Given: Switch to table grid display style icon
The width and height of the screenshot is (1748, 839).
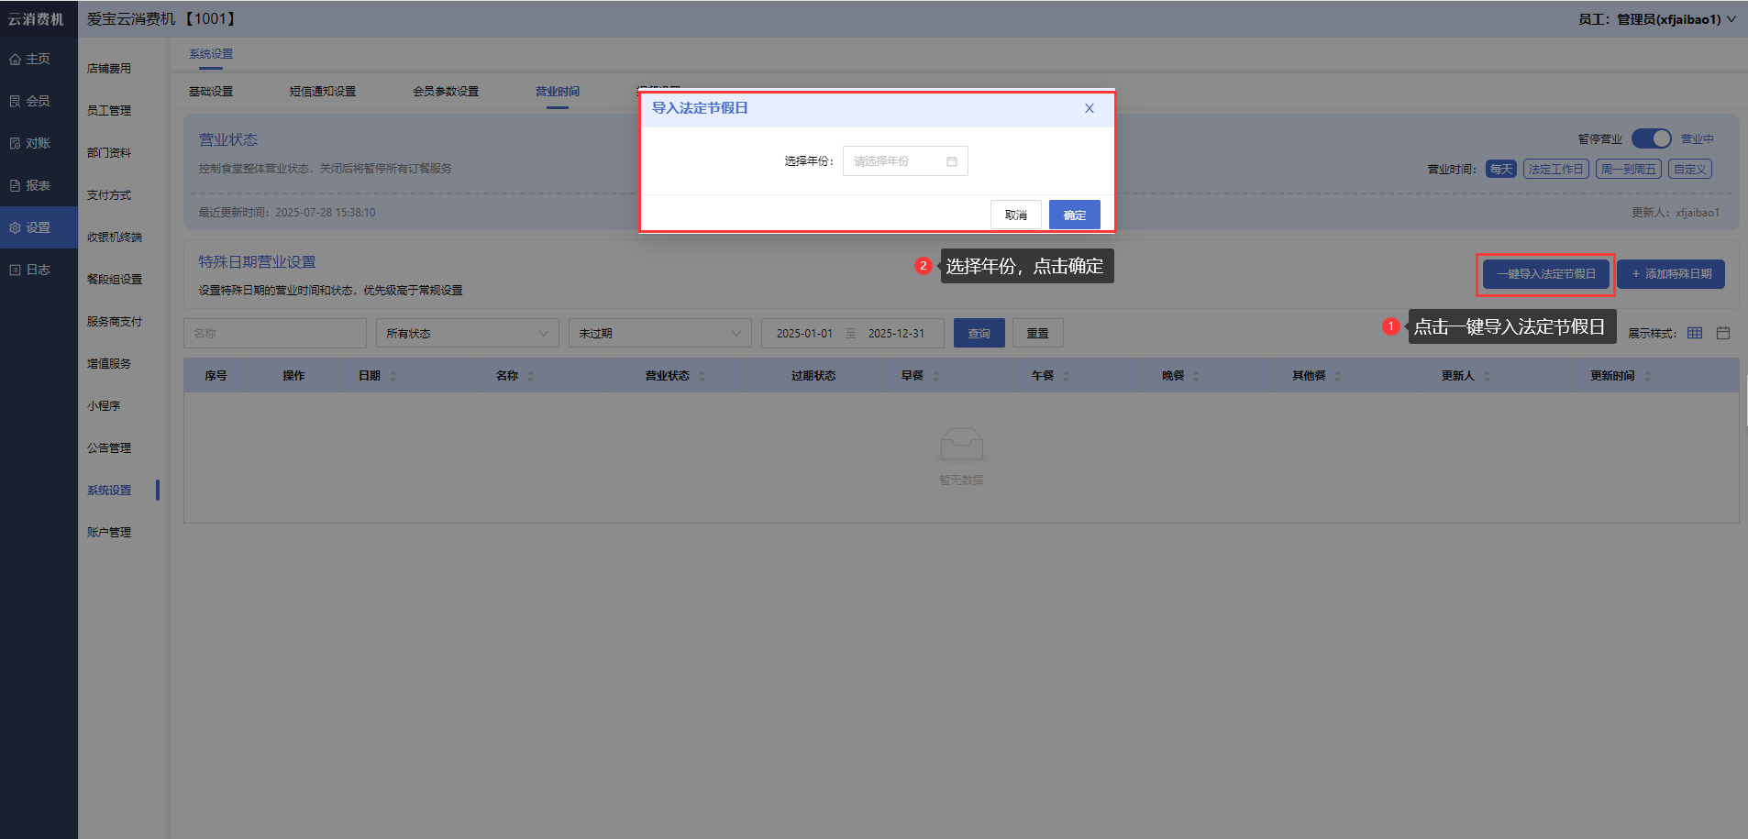Looking at the screenshot, I should pos(1695,333).
